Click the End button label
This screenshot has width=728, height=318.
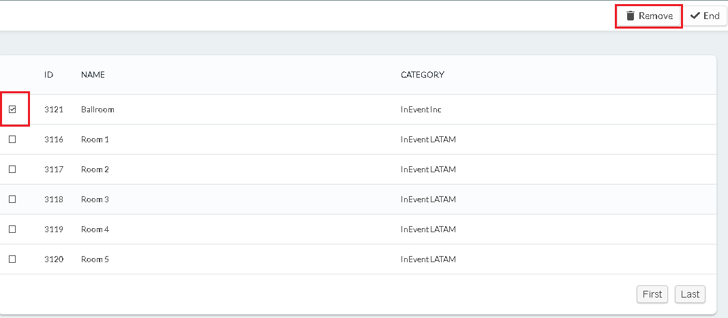(711, 16)
